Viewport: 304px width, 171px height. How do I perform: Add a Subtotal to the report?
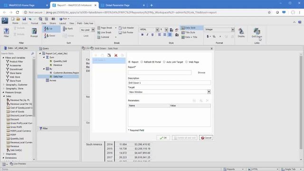(104, 37)
